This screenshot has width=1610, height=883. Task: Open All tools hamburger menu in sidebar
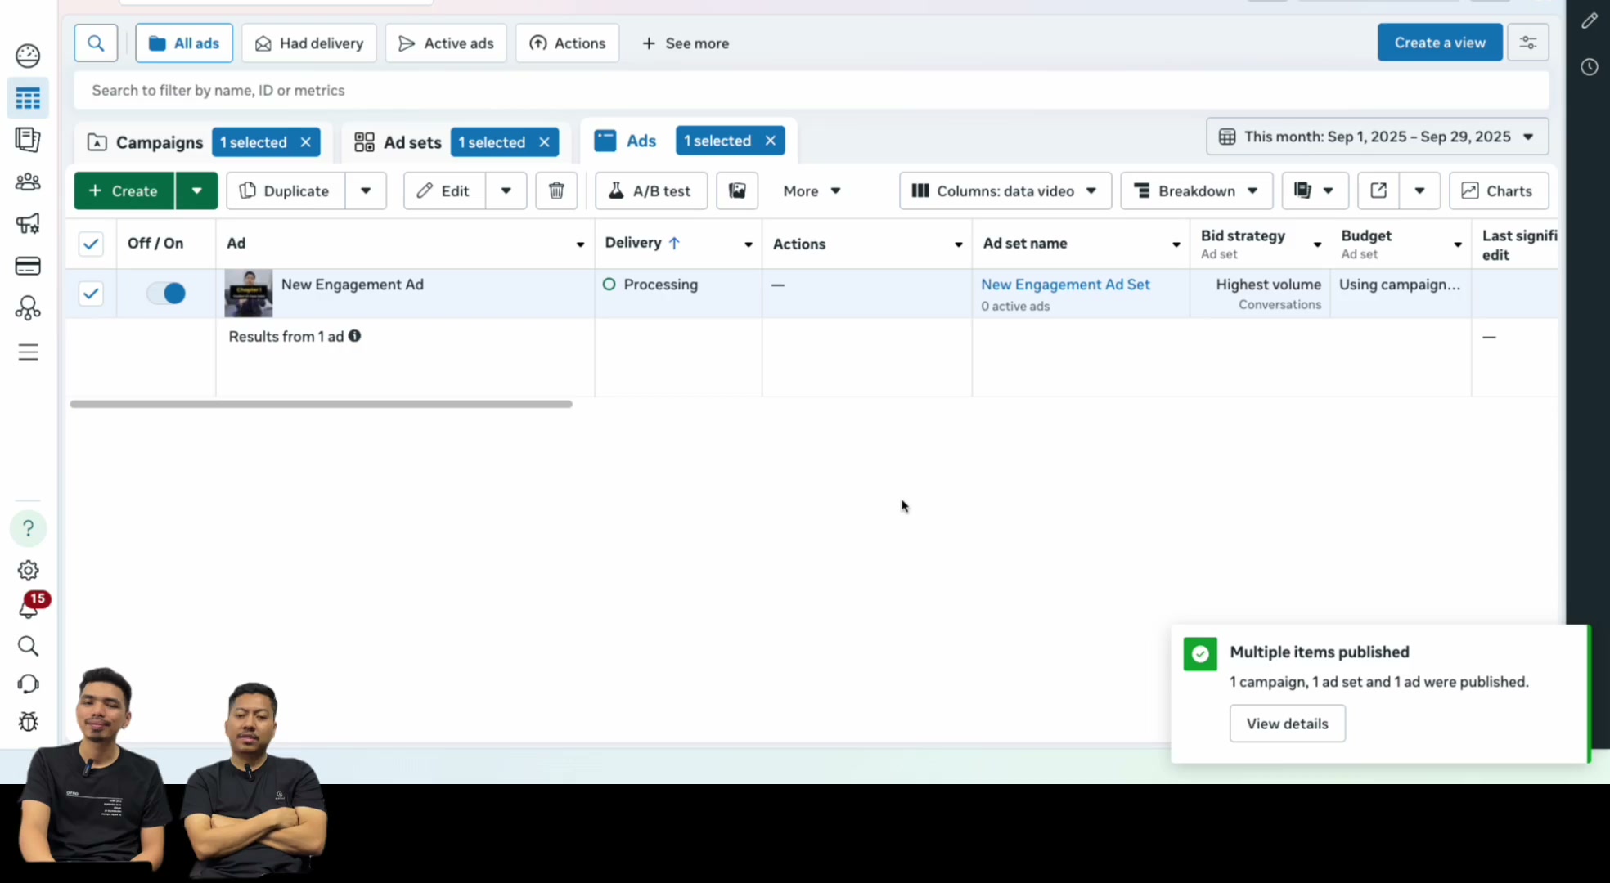pyautogui.click(x=28, y=352)
